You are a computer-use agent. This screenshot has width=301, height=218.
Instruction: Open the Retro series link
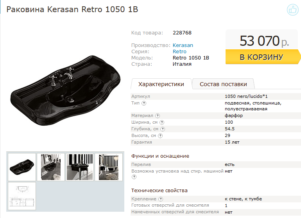[179, 52]
